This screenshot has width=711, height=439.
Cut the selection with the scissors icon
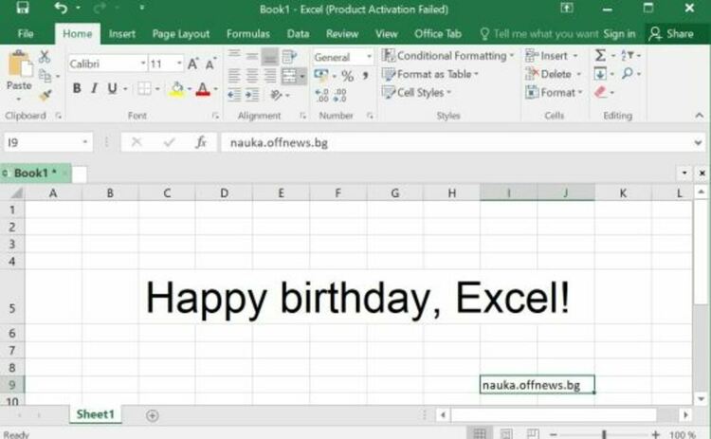[44, 57]
